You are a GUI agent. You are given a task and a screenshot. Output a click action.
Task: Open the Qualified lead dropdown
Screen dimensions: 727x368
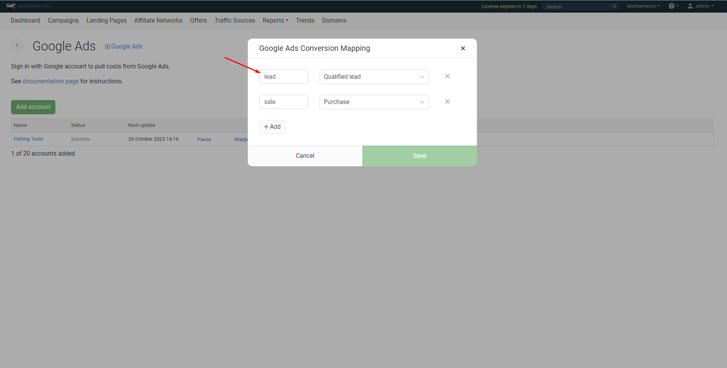pyautogui.click(x=374, y=77)
